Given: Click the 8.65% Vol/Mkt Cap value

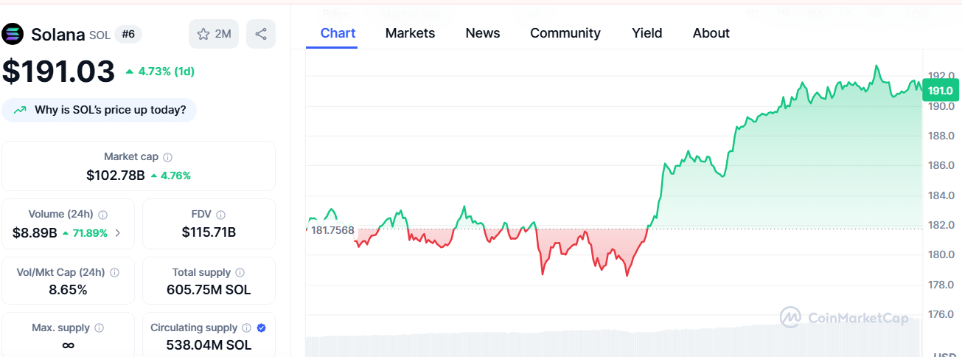Looking at the screenshot, I should coord(68,290).
